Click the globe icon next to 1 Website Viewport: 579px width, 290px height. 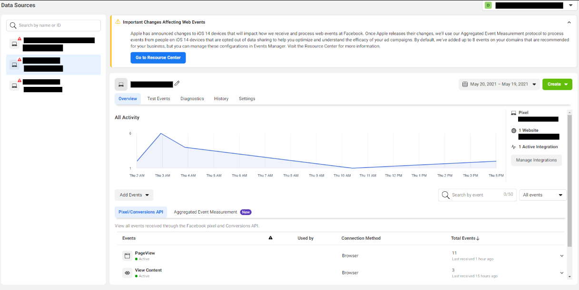coord(513,131)
